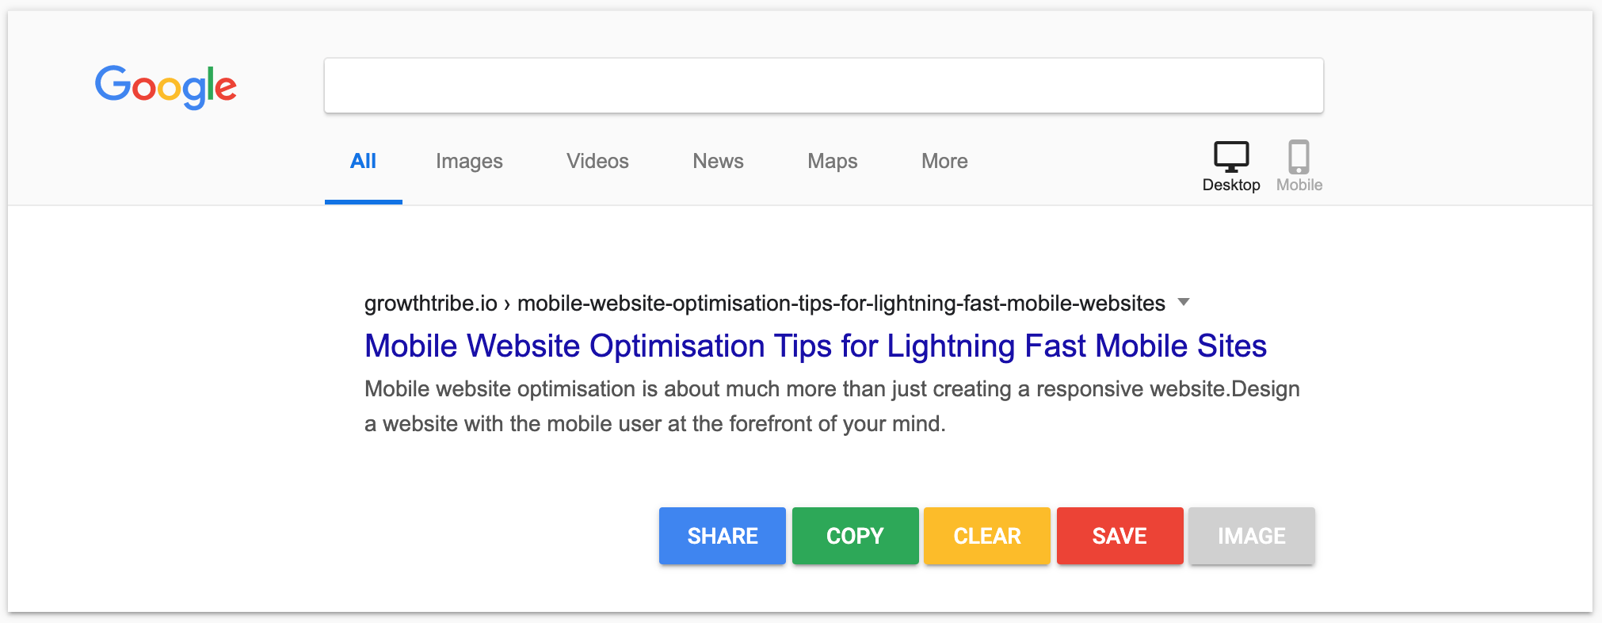
Task: Click the blue SHARE button
Action: point(723,536)
